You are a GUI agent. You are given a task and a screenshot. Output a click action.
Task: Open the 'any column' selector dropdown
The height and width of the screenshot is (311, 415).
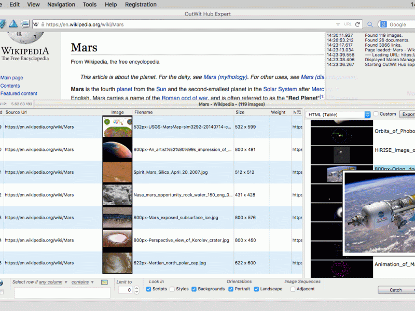point(53,282)
